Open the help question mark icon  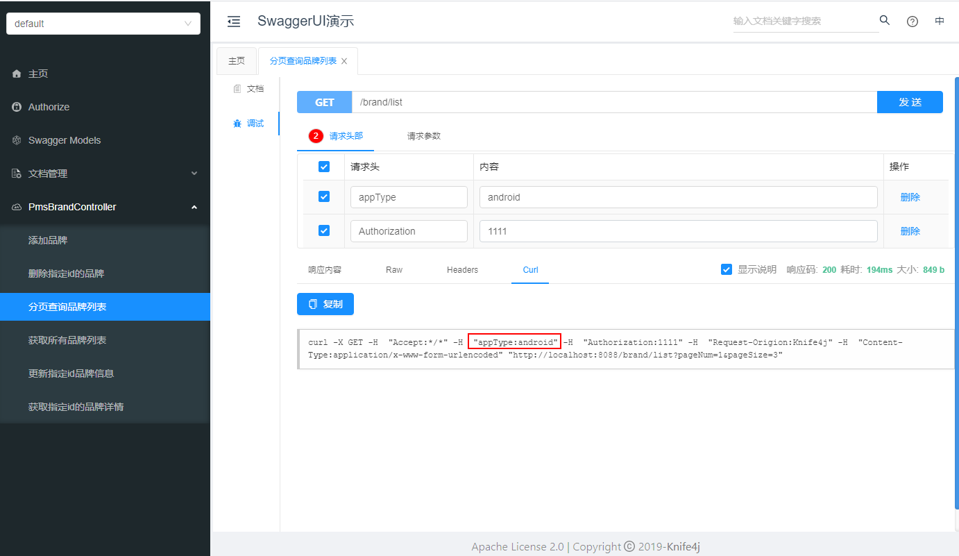coord(913,22)
